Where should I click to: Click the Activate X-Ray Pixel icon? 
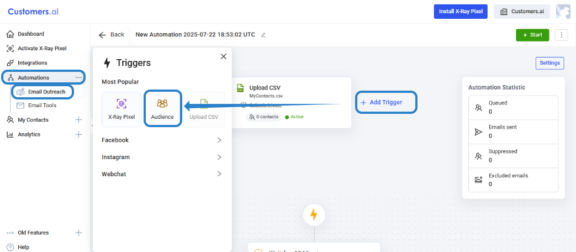coord(10,49)
